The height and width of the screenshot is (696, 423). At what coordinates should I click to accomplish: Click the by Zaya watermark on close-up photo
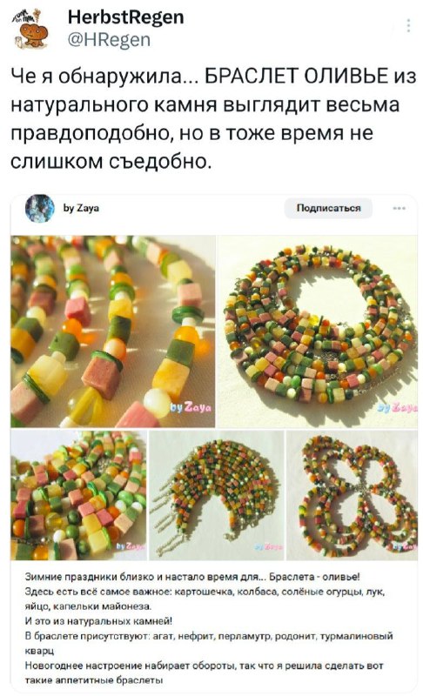click(191, 407)
